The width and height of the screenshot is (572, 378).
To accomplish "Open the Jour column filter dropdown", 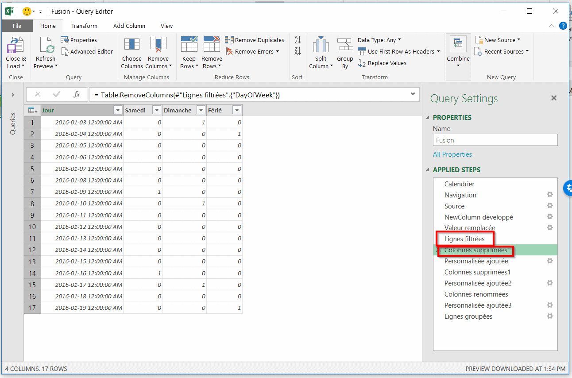I will [118, 110].
